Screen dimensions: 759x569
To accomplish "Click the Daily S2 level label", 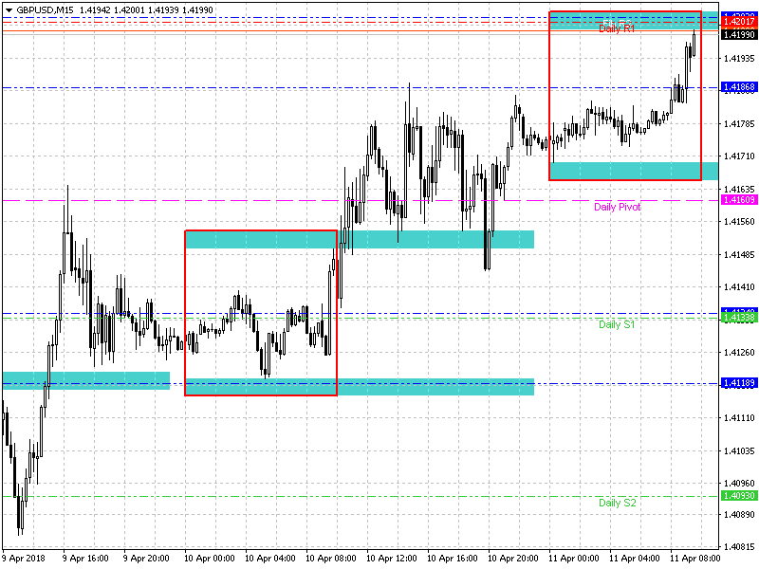I will click(x=617, y=503).
